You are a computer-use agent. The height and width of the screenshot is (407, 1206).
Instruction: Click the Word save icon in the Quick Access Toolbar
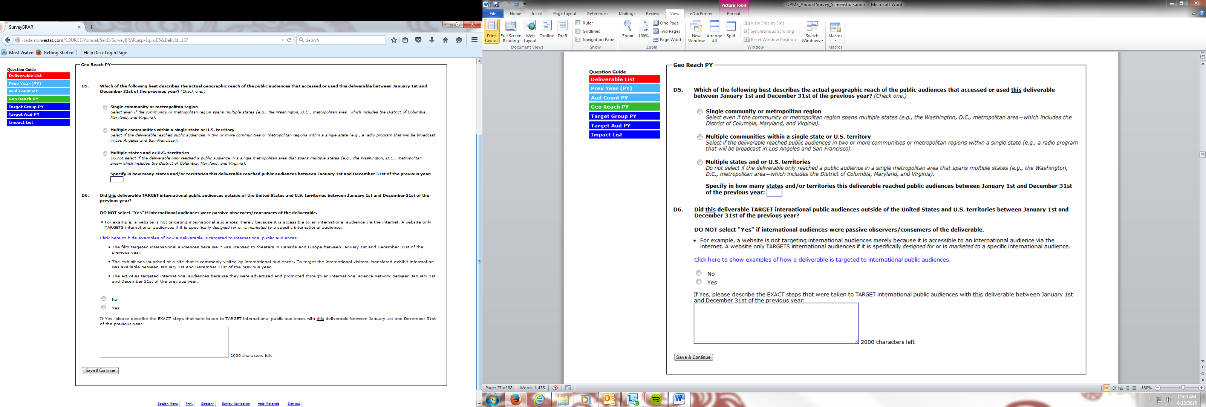click(x=496, y=4)
